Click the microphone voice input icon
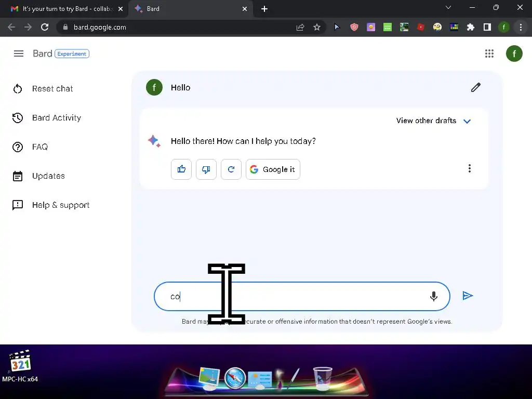532x399 pixels. (434, 296)
